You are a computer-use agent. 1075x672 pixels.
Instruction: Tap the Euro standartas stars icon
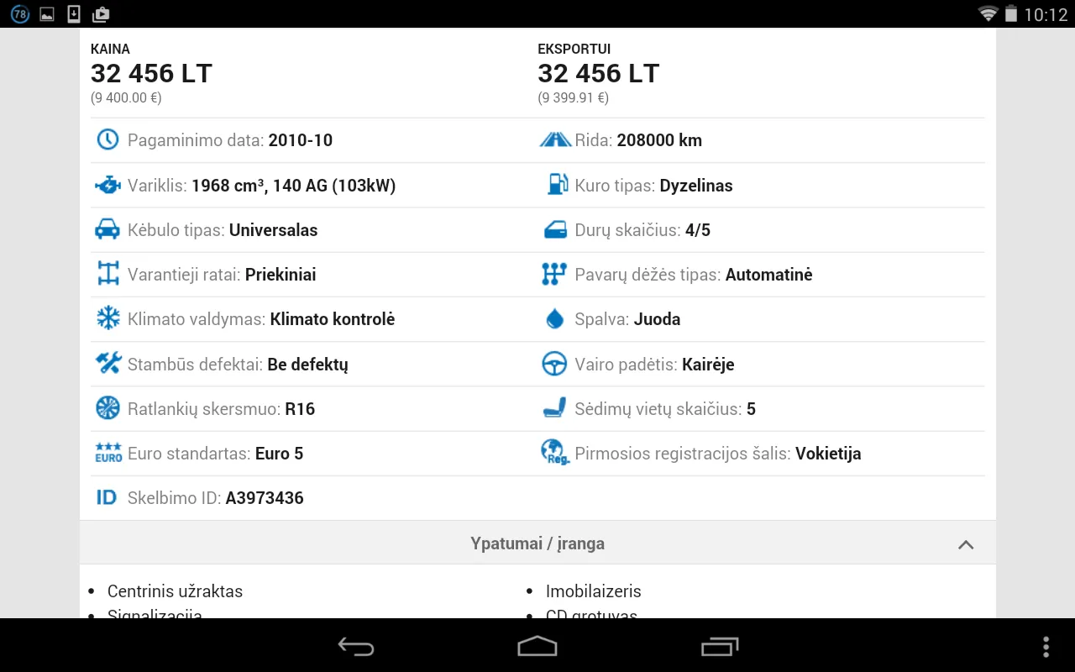pos(107,453)
